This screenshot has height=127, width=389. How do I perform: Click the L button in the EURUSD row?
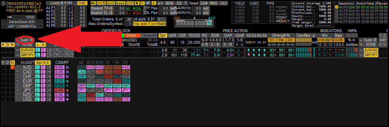[x=38, y=50]
